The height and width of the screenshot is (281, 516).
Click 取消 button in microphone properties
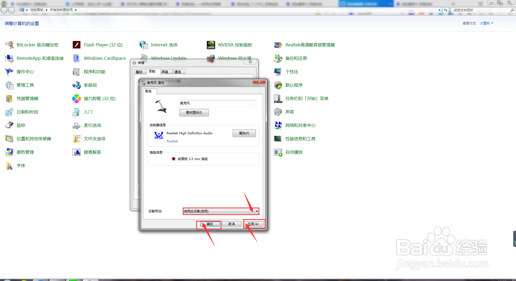pos(232,224)
